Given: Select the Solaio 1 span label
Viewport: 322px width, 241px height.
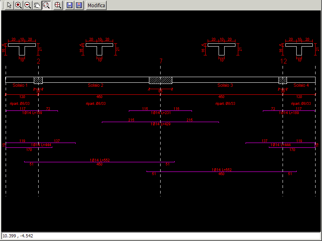Looking at the screenshot, I should click(20, 85).
